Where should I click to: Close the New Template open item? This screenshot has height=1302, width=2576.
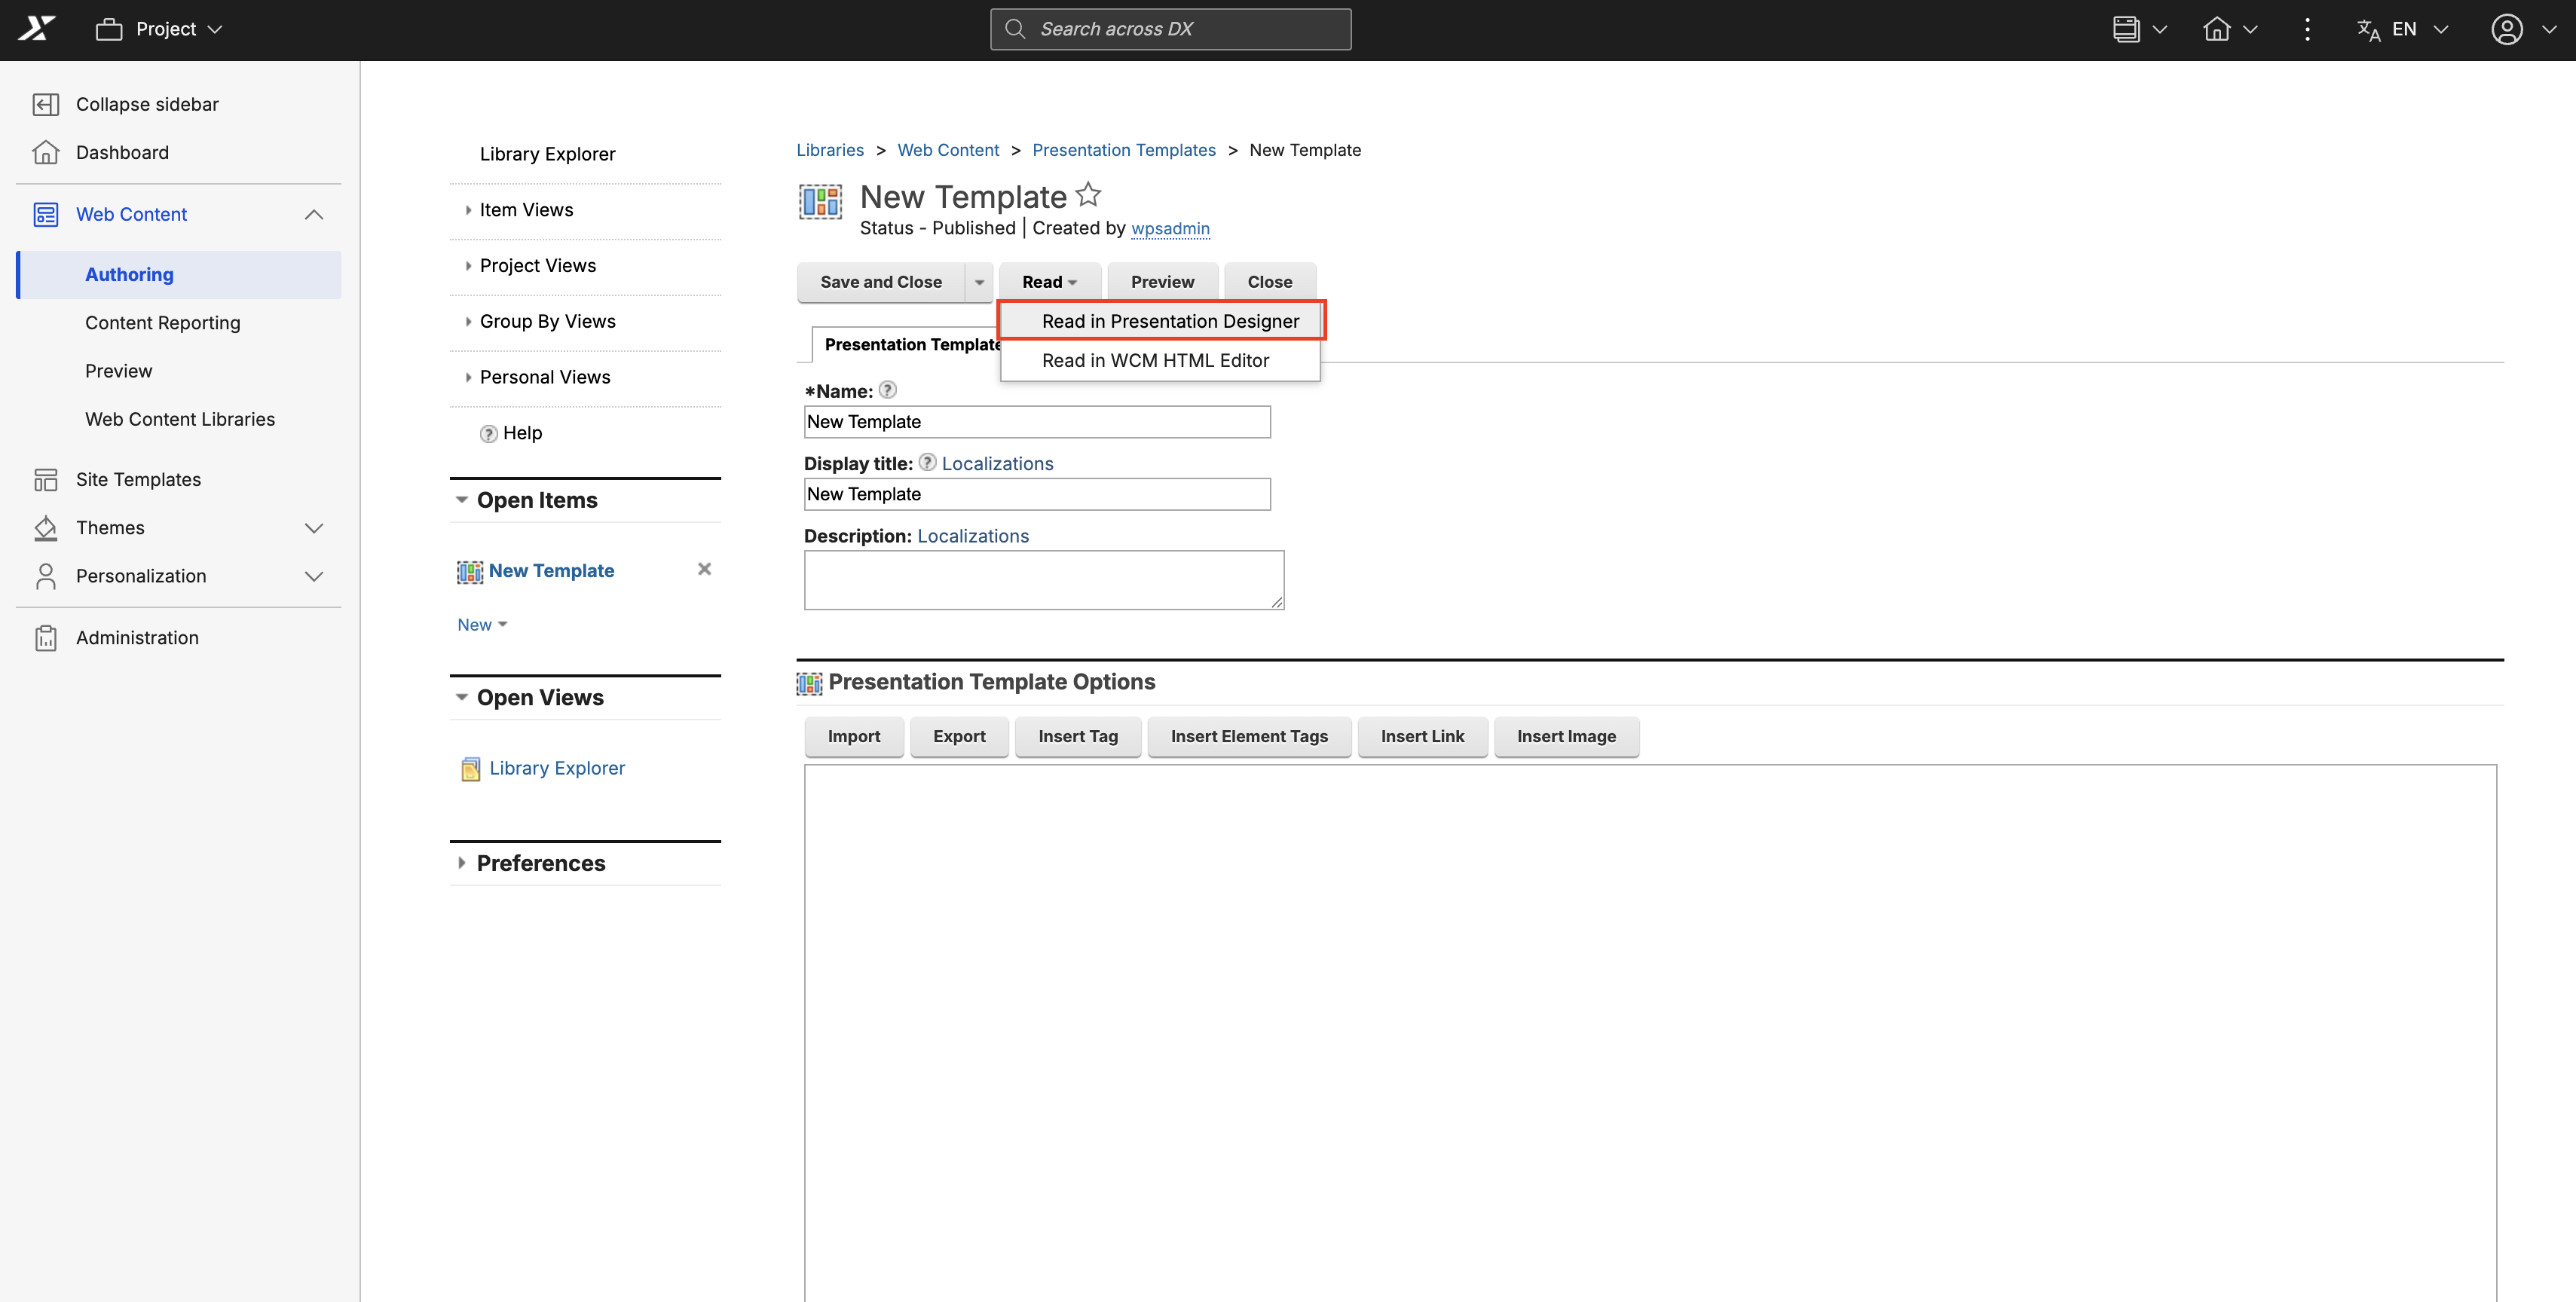(x=704, y=569)
